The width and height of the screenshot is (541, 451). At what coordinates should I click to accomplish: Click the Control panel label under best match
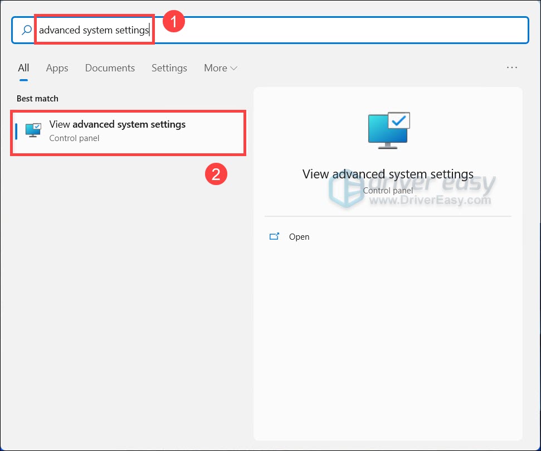(x=74, y=138)
